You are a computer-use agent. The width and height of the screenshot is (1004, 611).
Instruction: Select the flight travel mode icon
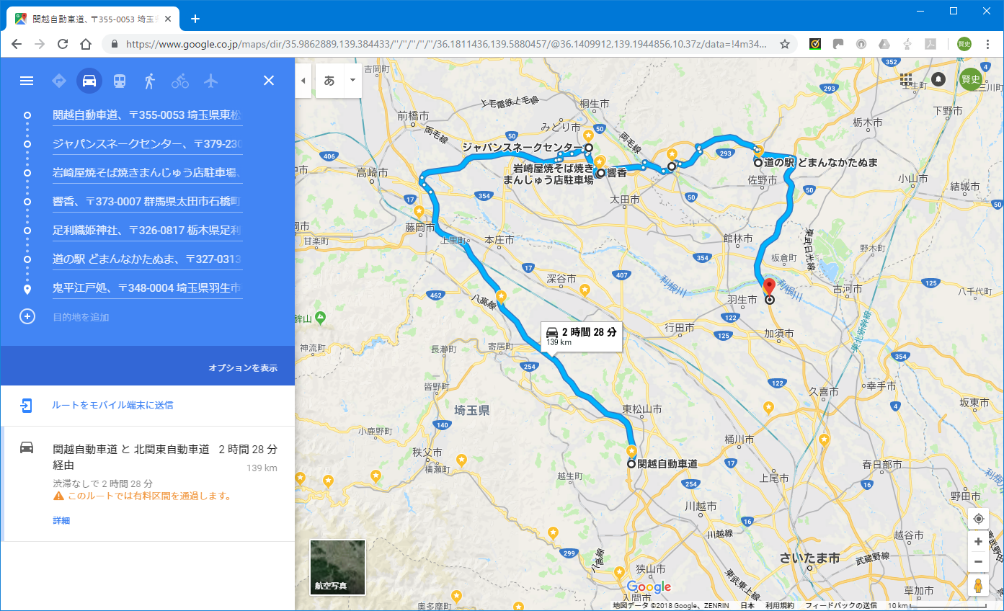pos(210,81)
